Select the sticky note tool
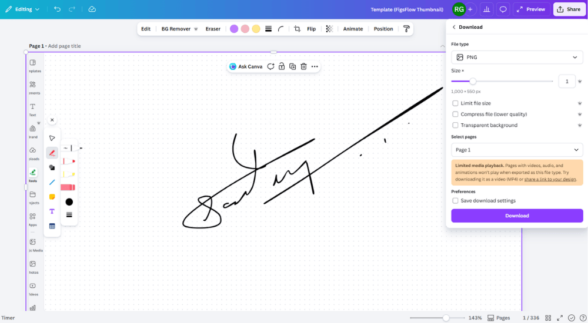This screenshot has height=323, width=588. tap(52, 197)
